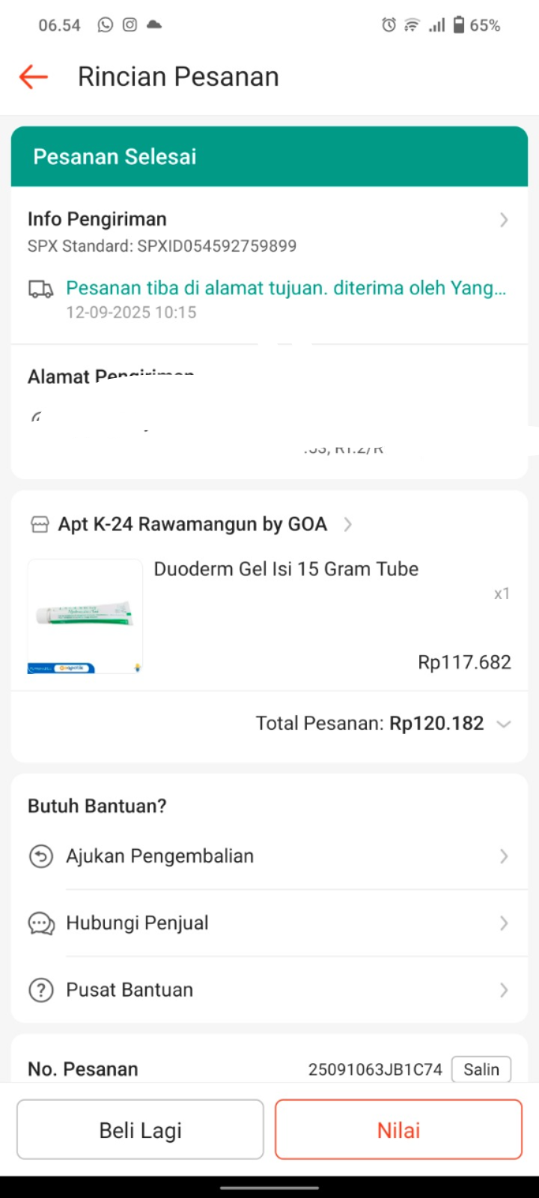Image resolution: width=539 pixels, height=1198 pixels.
Task: Open Hubungi Penjual option
Action: pyautogui.click(x=137, y=923)
